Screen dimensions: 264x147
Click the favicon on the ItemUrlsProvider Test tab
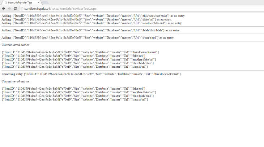click(x=4, y=3)
